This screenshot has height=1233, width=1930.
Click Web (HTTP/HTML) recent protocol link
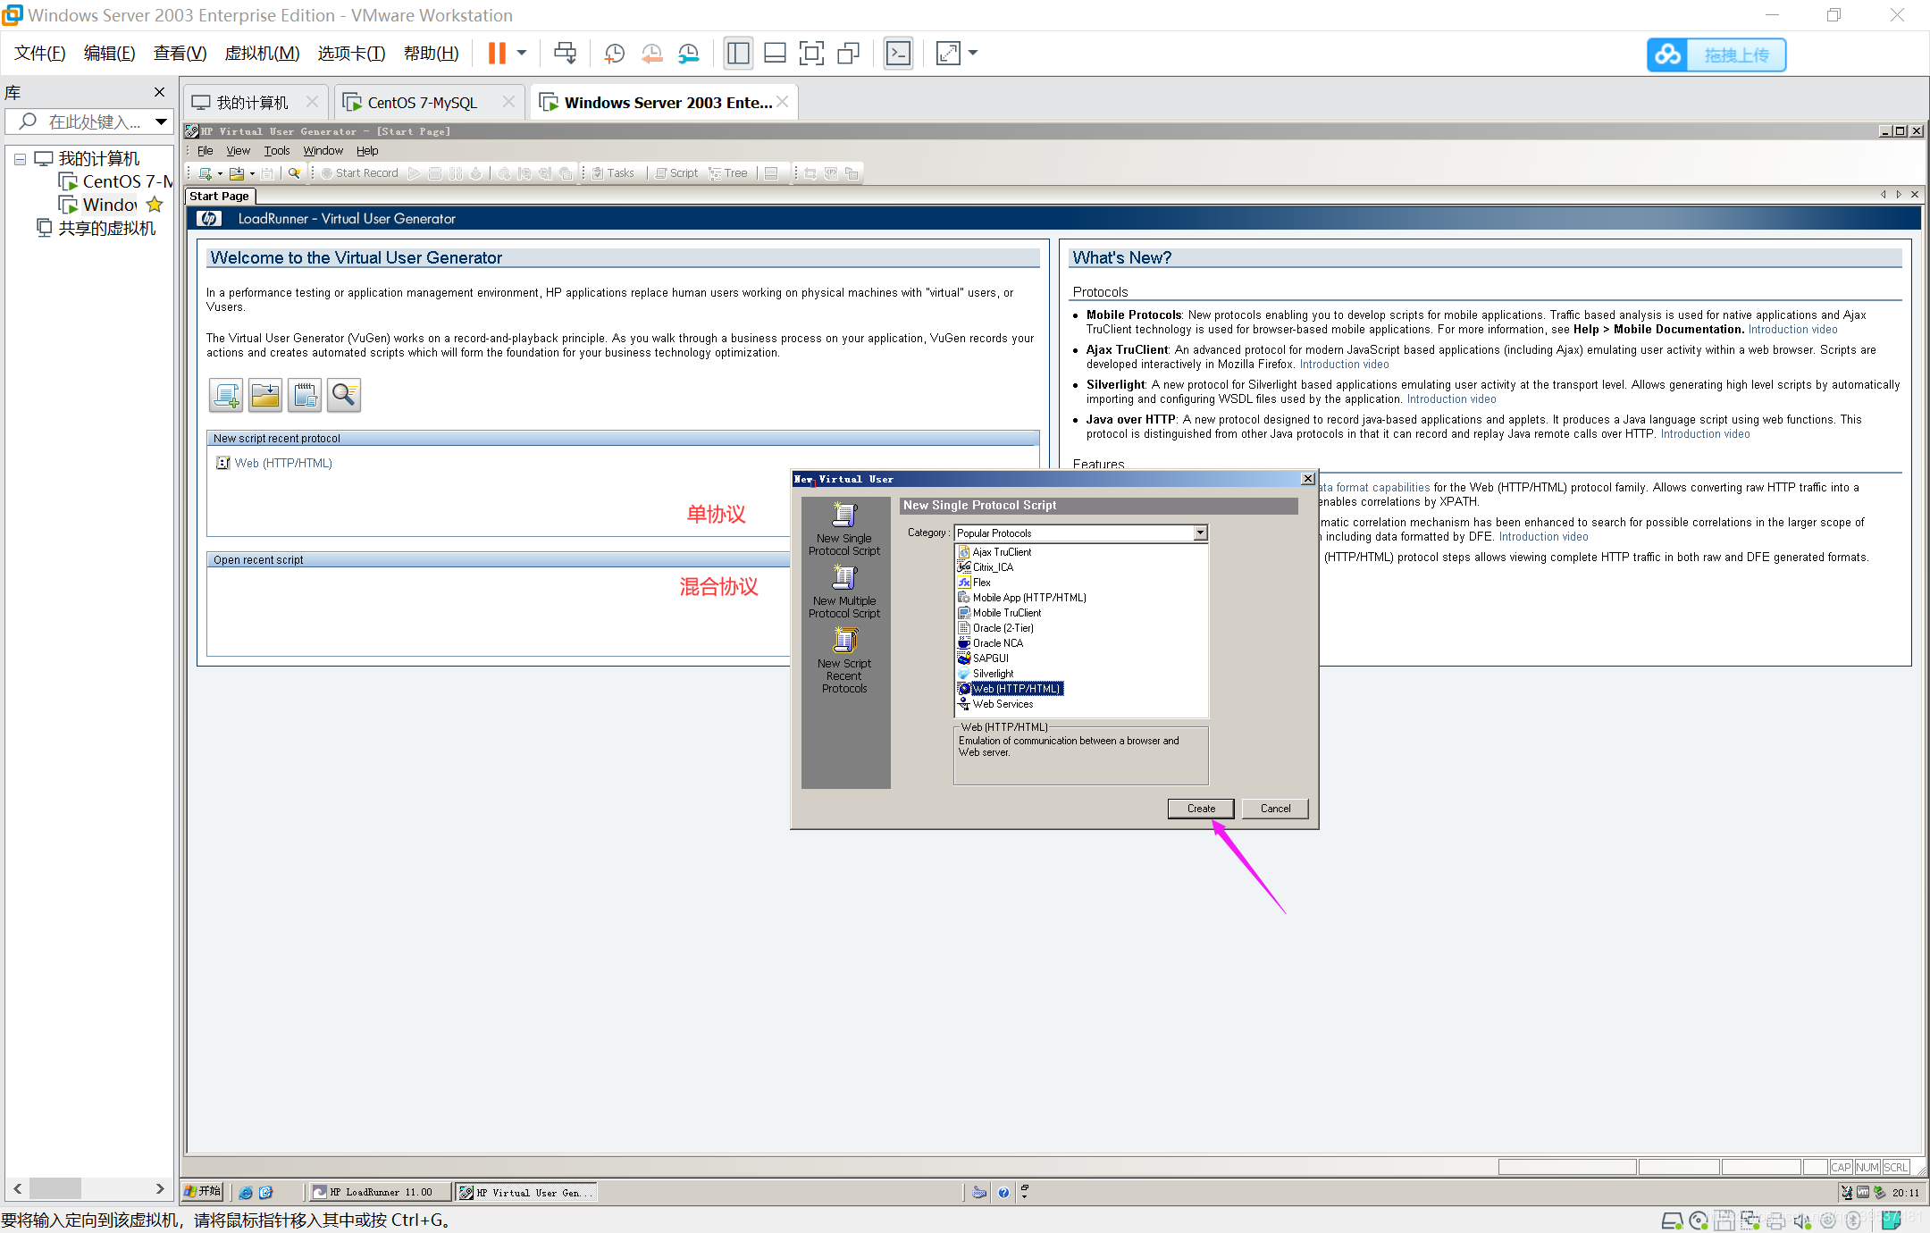click(283, 463)
